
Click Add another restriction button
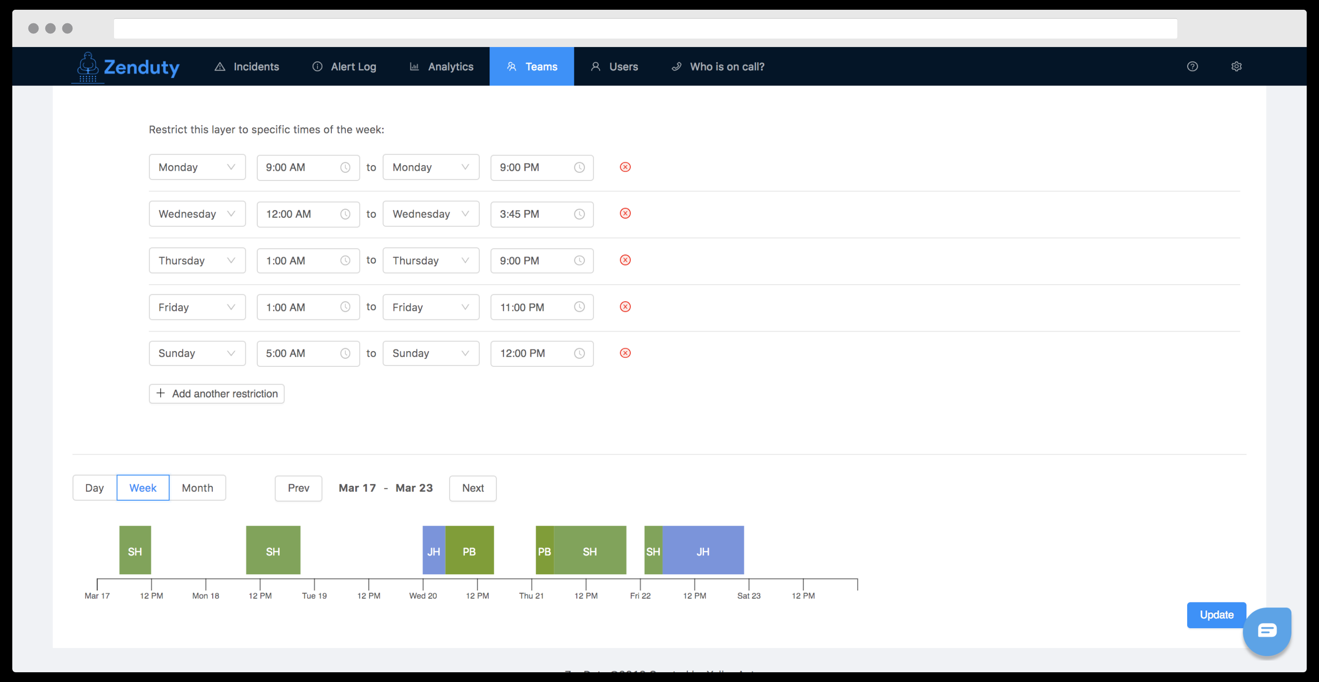click(x=217, y=394)
